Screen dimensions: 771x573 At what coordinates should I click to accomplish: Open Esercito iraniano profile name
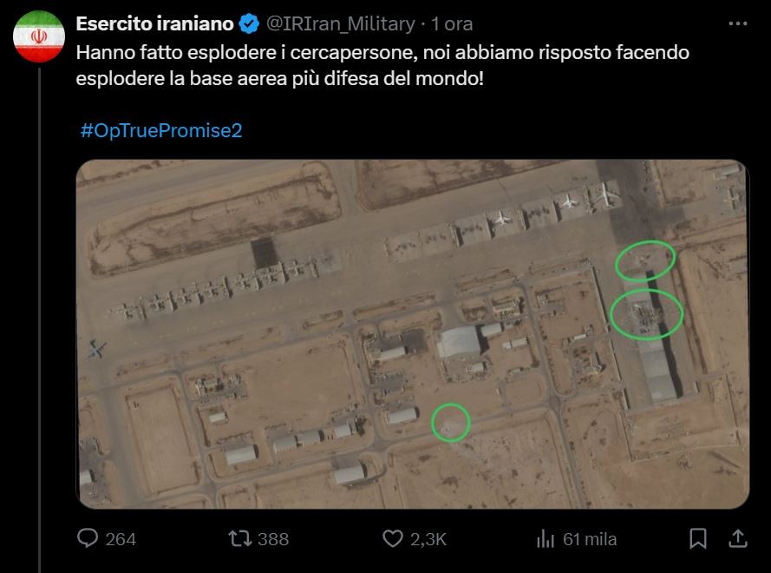coord(155,23)
